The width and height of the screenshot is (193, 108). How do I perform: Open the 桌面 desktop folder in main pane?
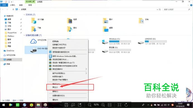coord(105,29)
